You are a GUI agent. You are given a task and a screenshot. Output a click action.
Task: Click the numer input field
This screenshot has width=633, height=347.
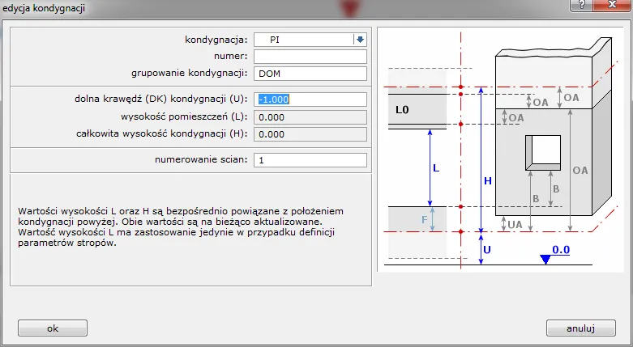pos(310,57)
